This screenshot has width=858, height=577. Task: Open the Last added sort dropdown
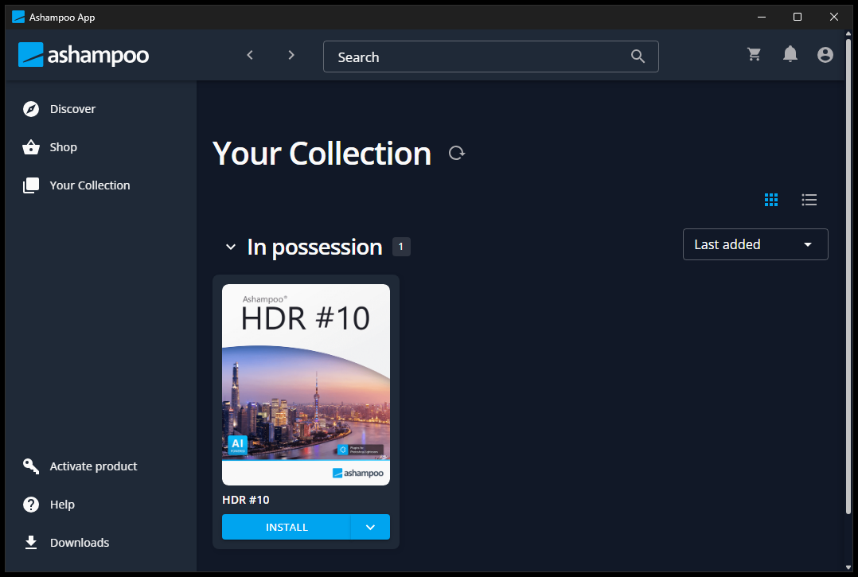[x=755, y=244]
